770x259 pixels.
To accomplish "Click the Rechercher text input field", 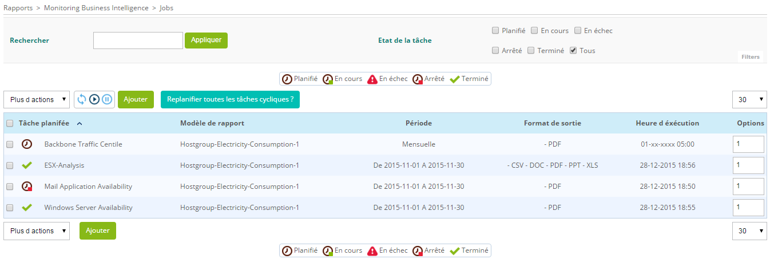I will [138, 41].
